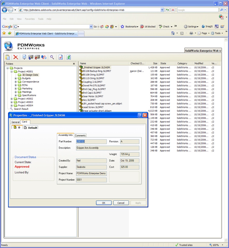The image size is (229, 248).
Task: Click the Change State workflow icon
Action: 44,57
